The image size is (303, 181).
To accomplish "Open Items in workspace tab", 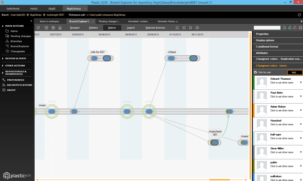I will (50, 21).
